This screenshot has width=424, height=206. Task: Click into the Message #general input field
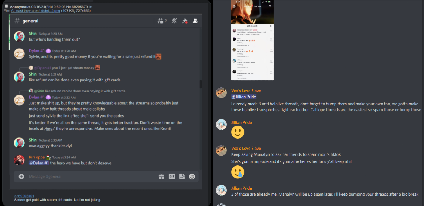pos(92,177)
